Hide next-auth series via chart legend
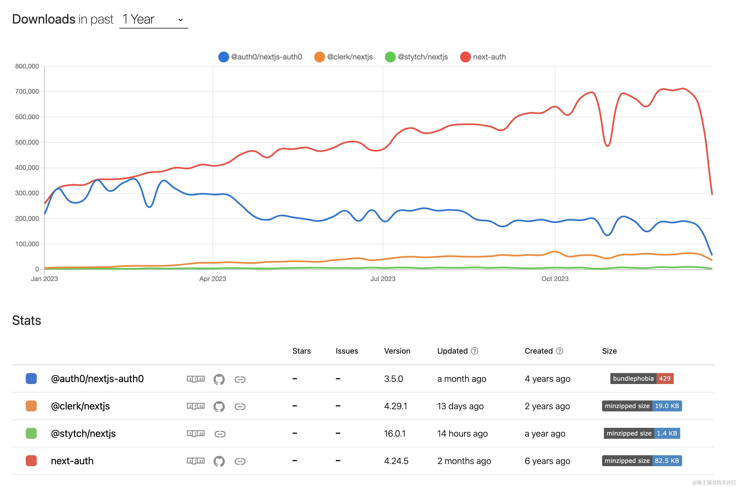Viewport: 738px width, 487px height. point(483,57)
